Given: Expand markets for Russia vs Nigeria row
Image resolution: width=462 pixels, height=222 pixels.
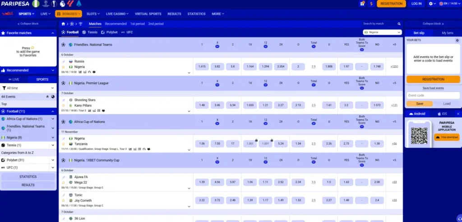Looking at the screenshot, I should pos(189,73).
